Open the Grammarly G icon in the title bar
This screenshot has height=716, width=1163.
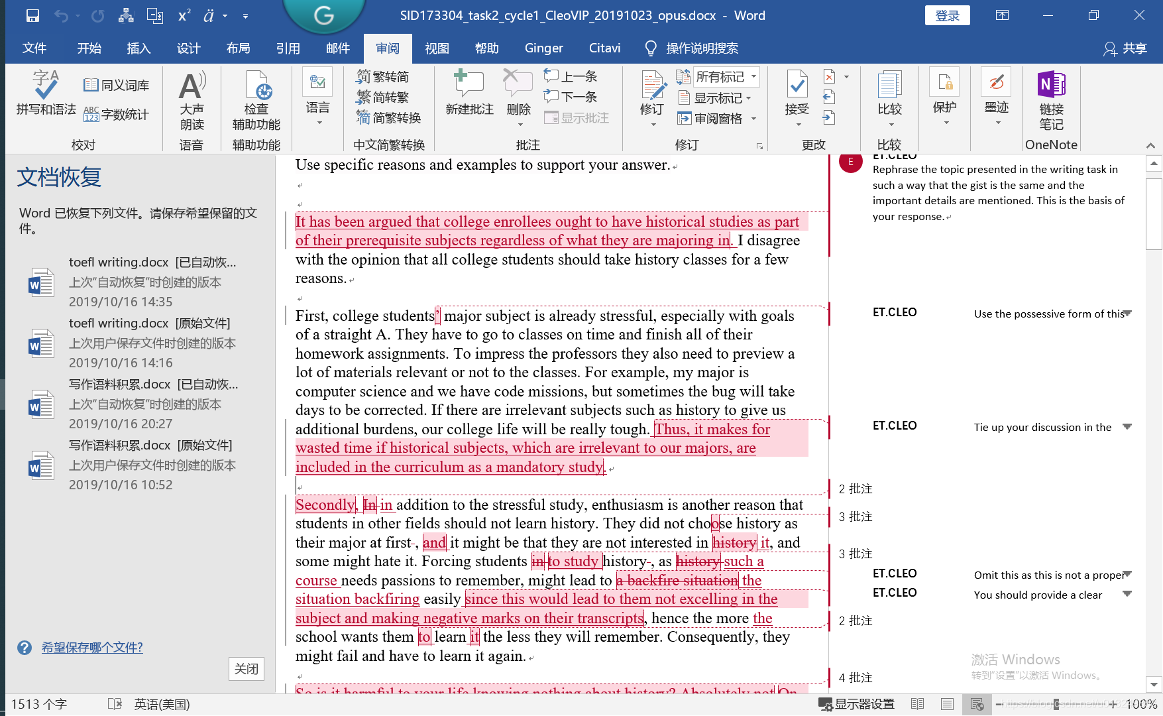[x=323, y=15]
